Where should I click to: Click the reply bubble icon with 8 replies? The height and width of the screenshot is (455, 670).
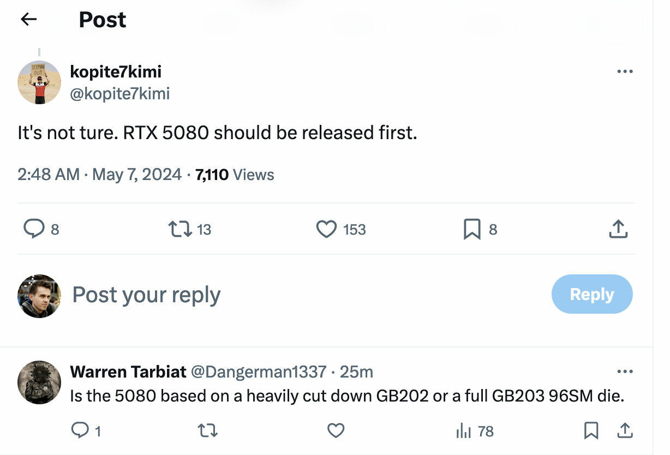pyautogui.click(x=34, y=229)
